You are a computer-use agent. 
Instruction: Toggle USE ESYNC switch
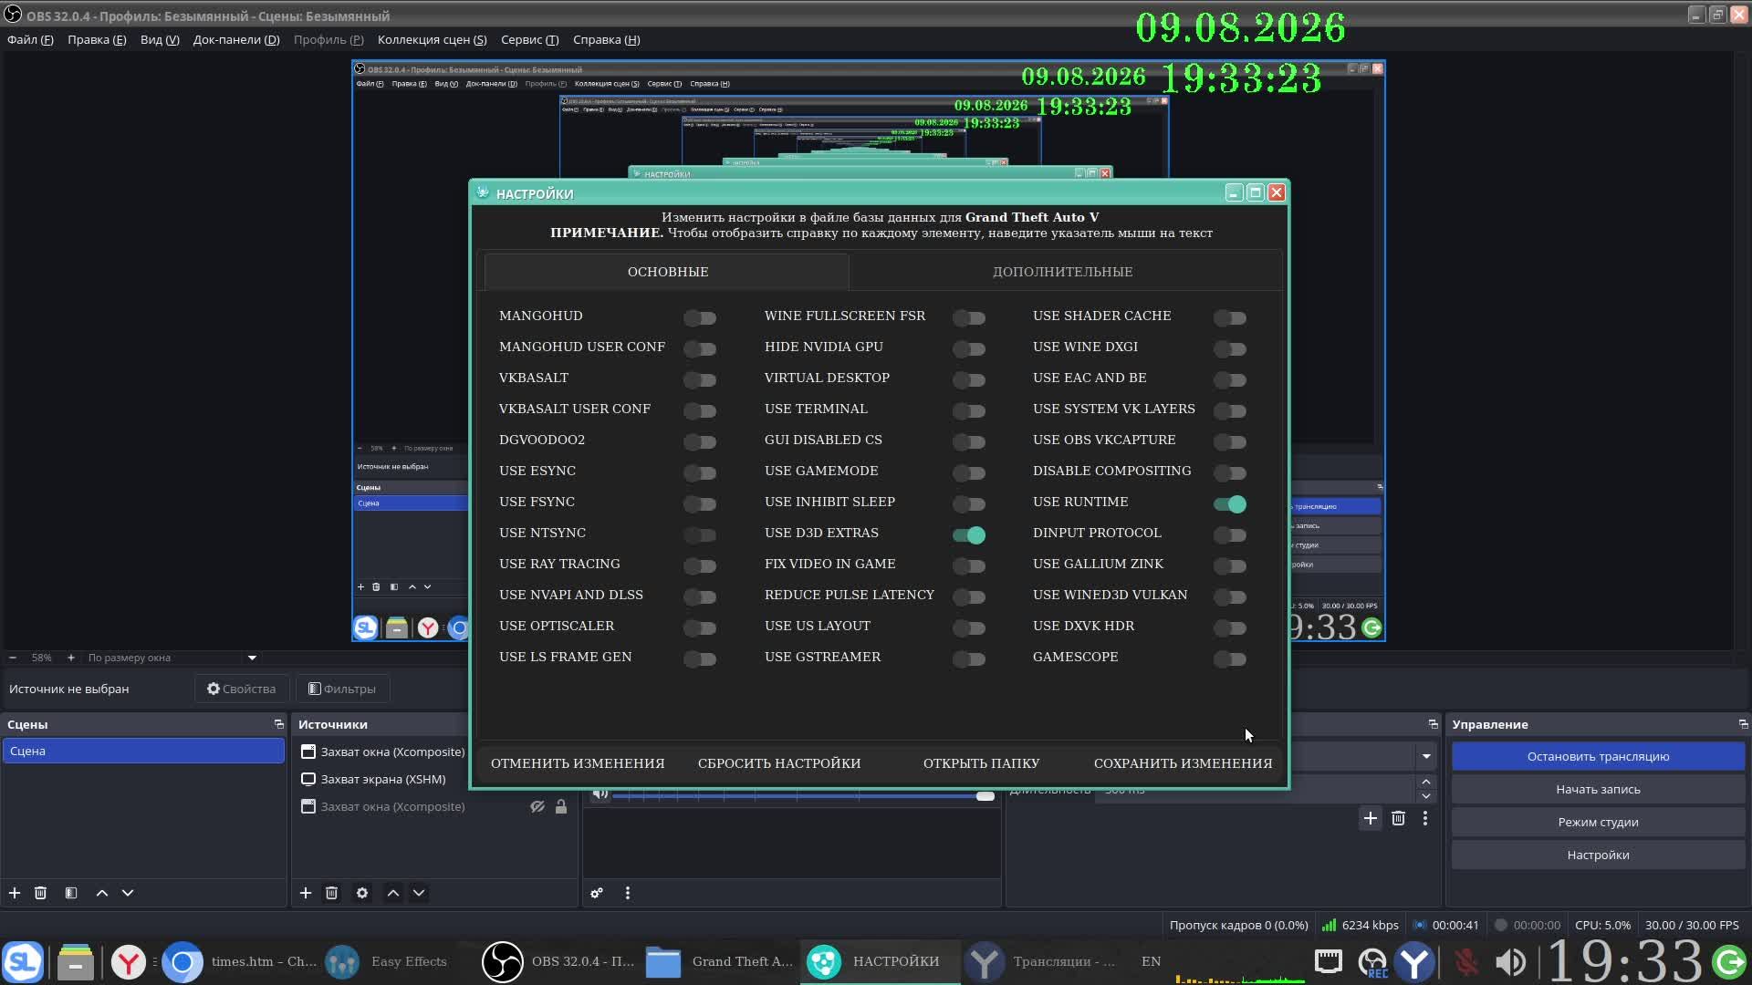tap(700, 472)
